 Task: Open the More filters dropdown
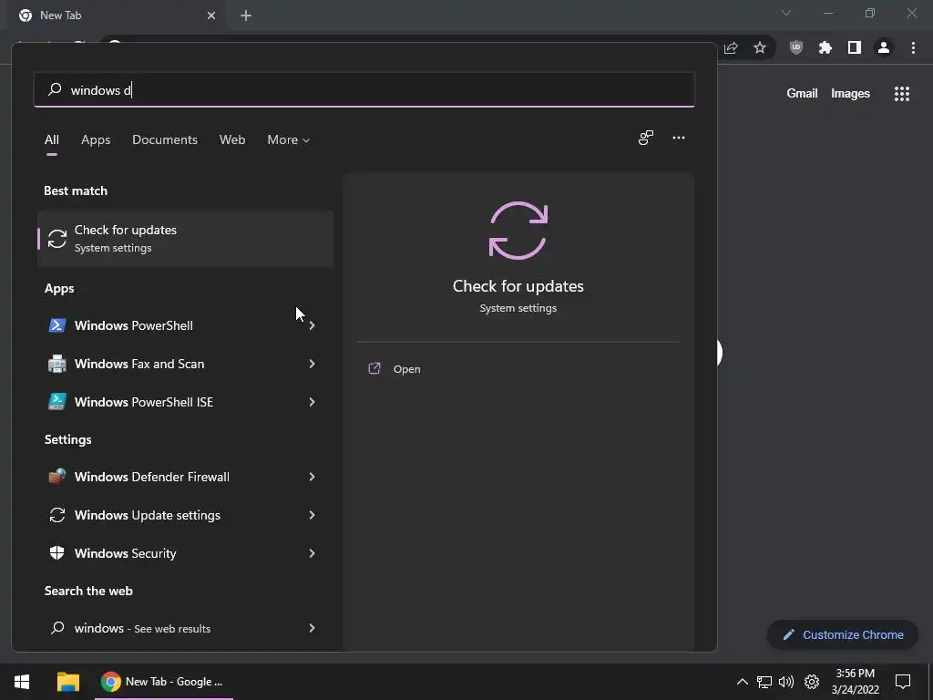(289, 139)
